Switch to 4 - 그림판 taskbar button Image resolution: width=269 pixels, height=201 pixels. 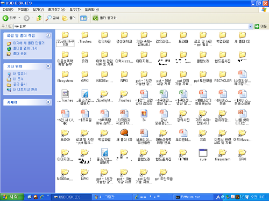[x=112, y=197]
